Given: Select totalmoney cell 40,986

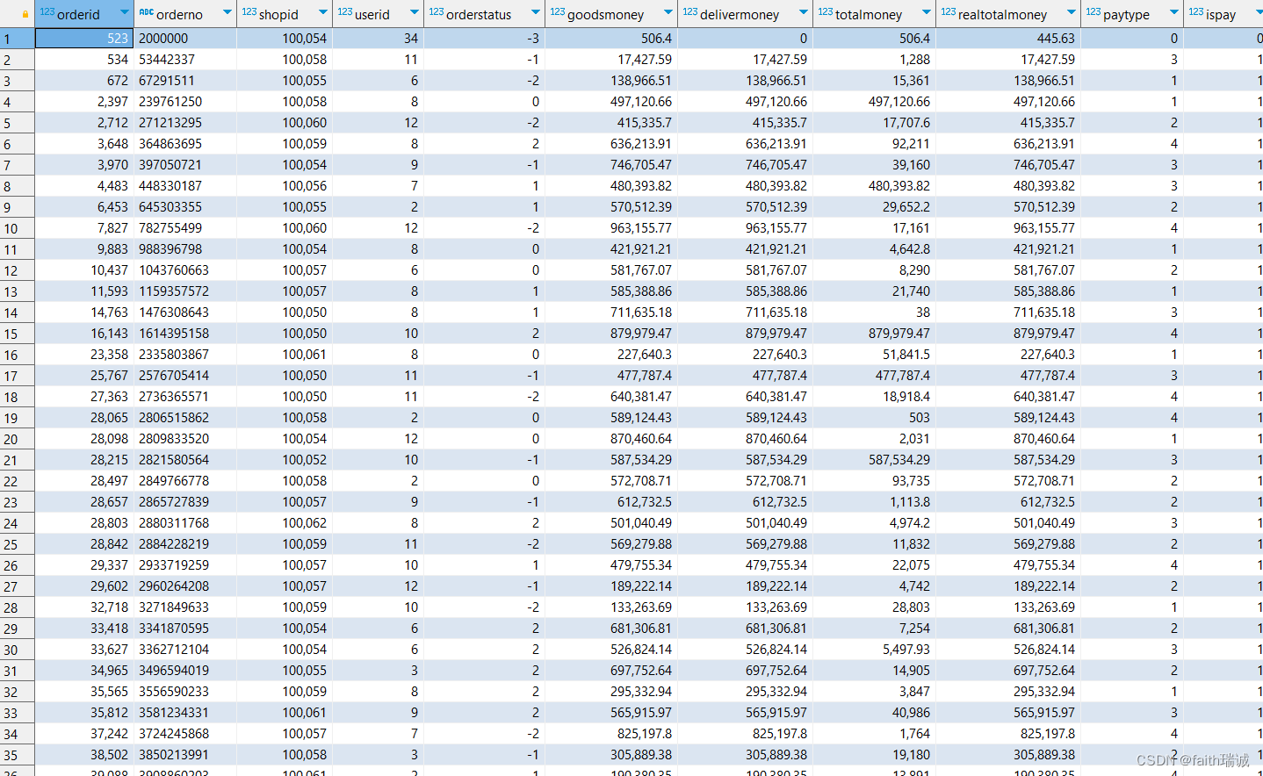Looking at the screenshot, I should pos(875,713).
